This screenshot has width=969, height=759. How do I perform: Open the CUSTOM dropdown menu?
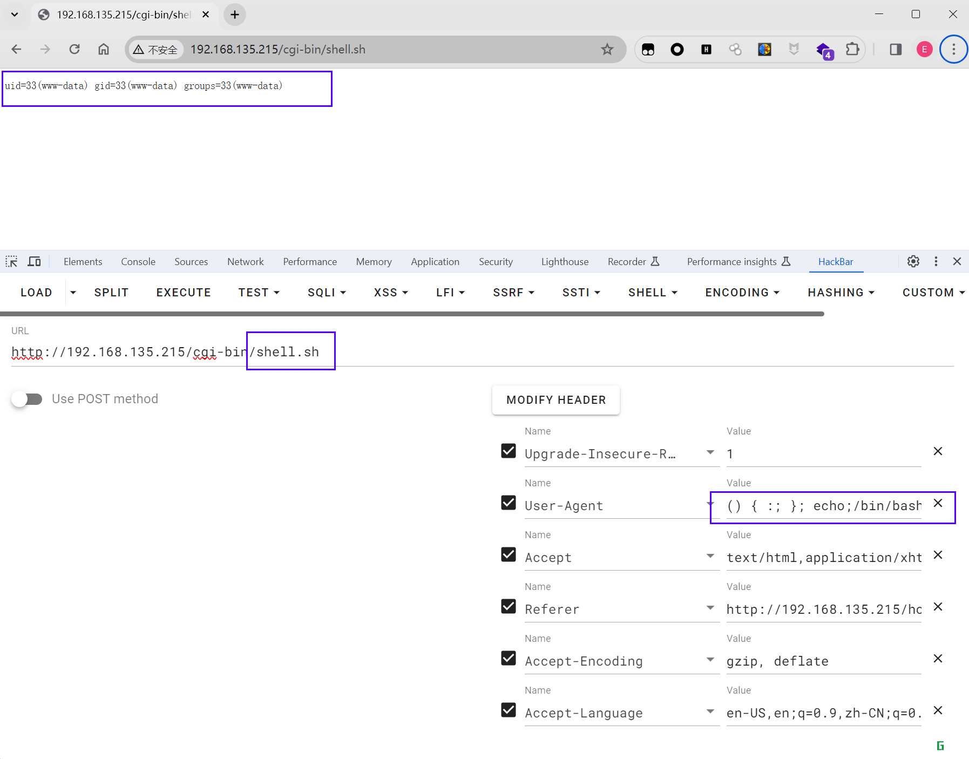[x=933, y=292]
